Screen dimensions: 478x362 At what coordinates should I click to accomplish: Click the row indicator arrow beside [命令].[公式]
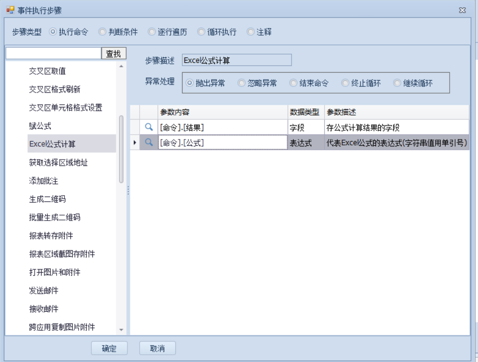click(135, 142)
